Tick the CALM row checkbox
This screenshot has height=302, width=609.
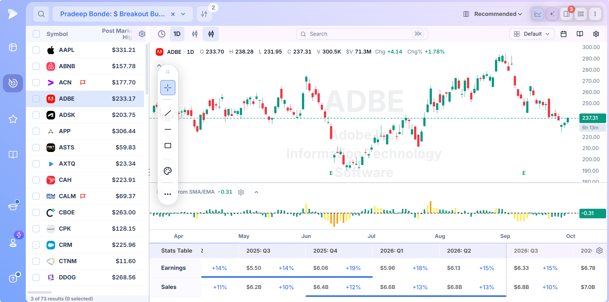click(36, 196)
